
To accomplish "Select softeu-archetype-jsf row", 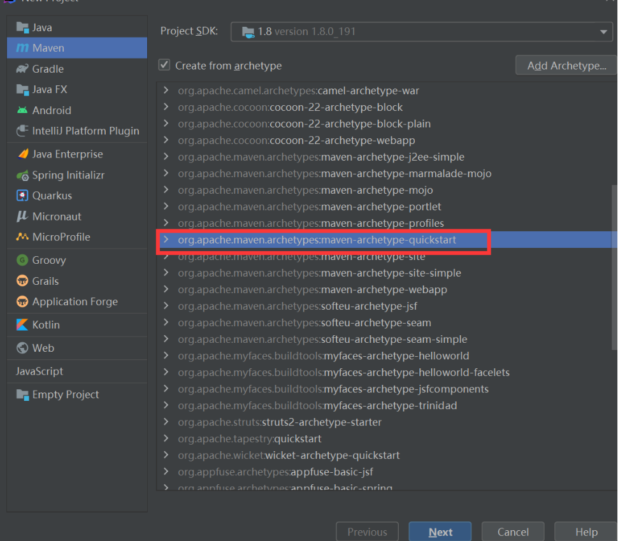I will coord(386,306).
